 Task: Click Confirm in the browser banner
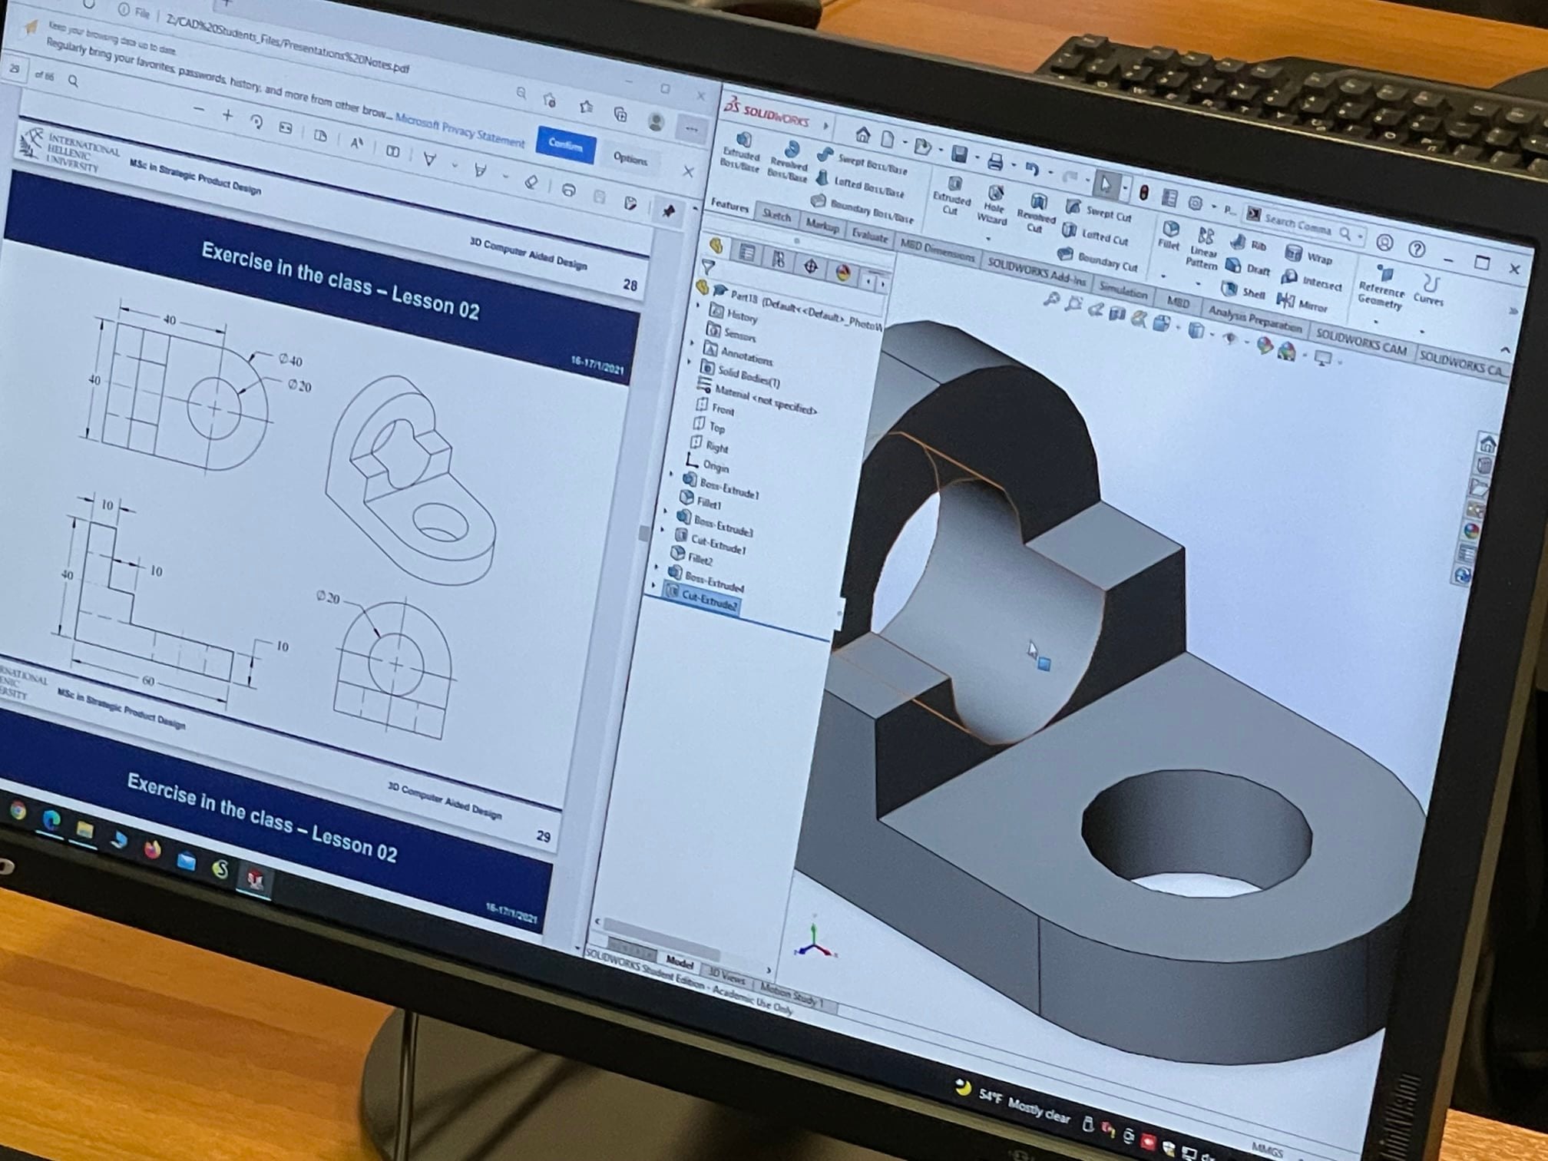point(566,145)
